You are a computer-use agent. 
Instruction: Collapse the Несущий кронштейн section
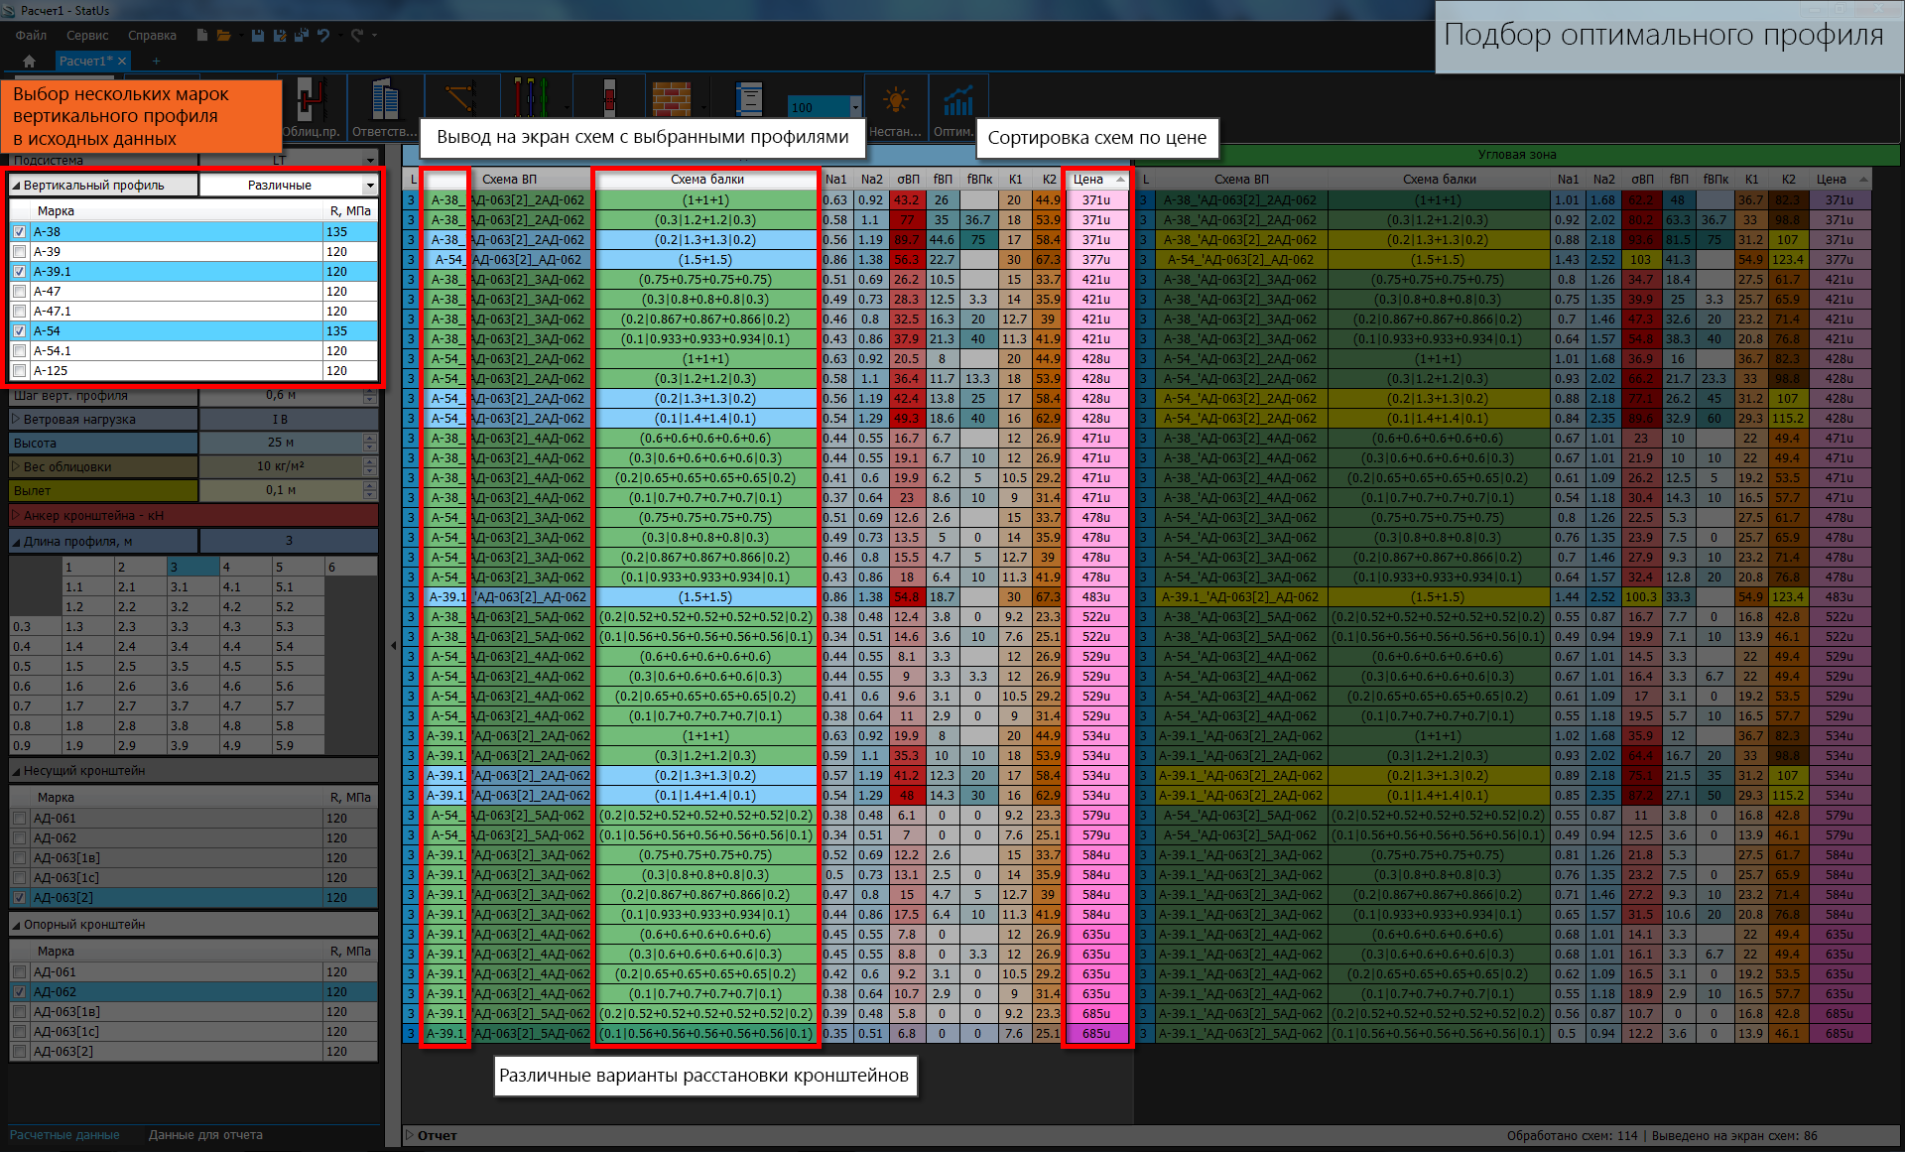tap(16, 771)
